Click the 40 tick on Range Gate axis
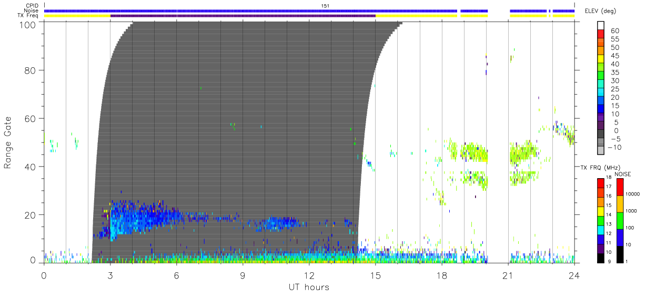 [30, 167]
